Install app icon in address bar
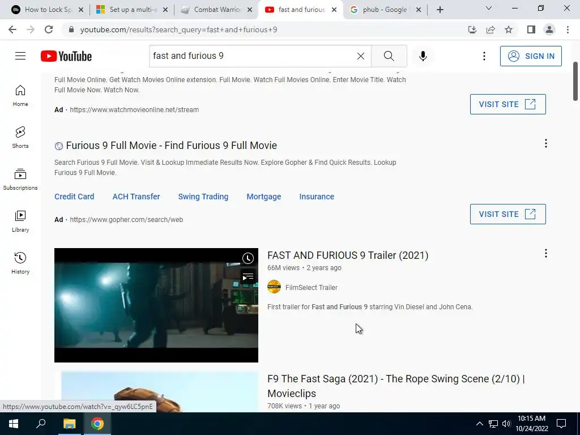 pyautogui.click(x=472, y=29)
